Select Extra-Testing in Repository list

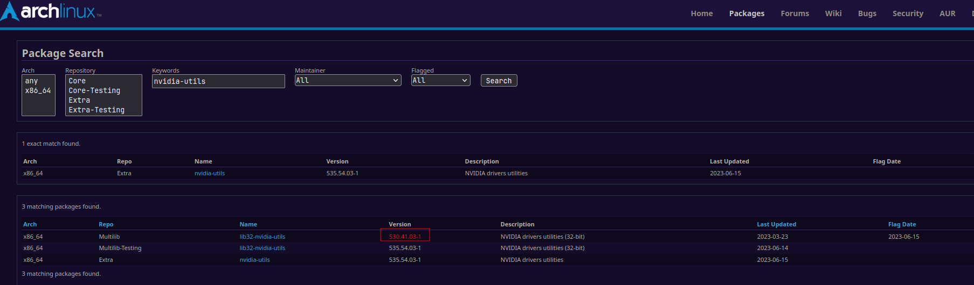pos(103,110)
